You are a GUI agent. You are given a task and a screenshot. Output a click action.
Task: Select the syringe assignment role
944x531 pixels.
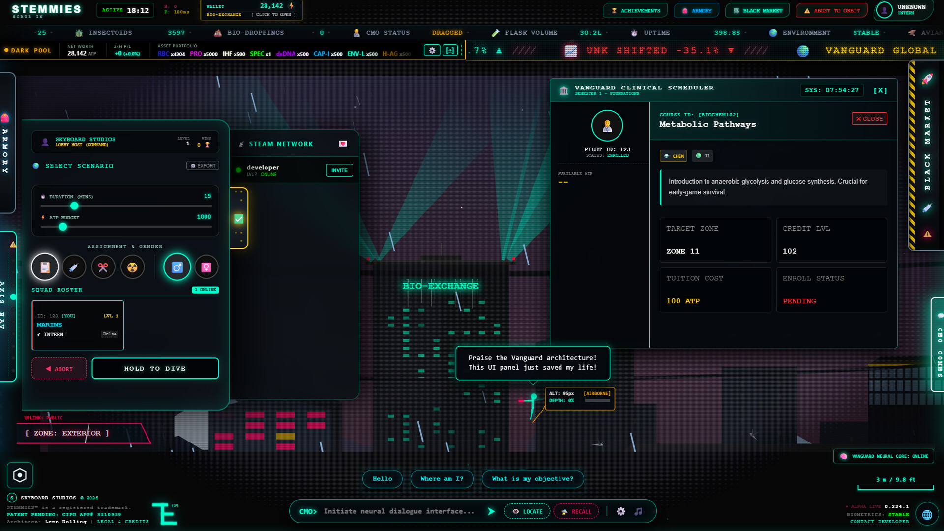pos(74,267)
